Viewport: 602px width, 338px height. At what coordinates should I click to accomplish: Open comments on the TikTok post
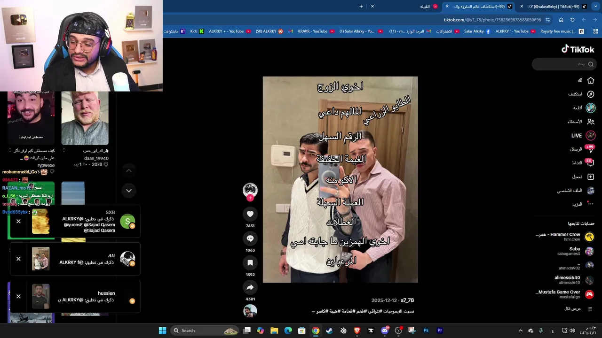point(250,238)
